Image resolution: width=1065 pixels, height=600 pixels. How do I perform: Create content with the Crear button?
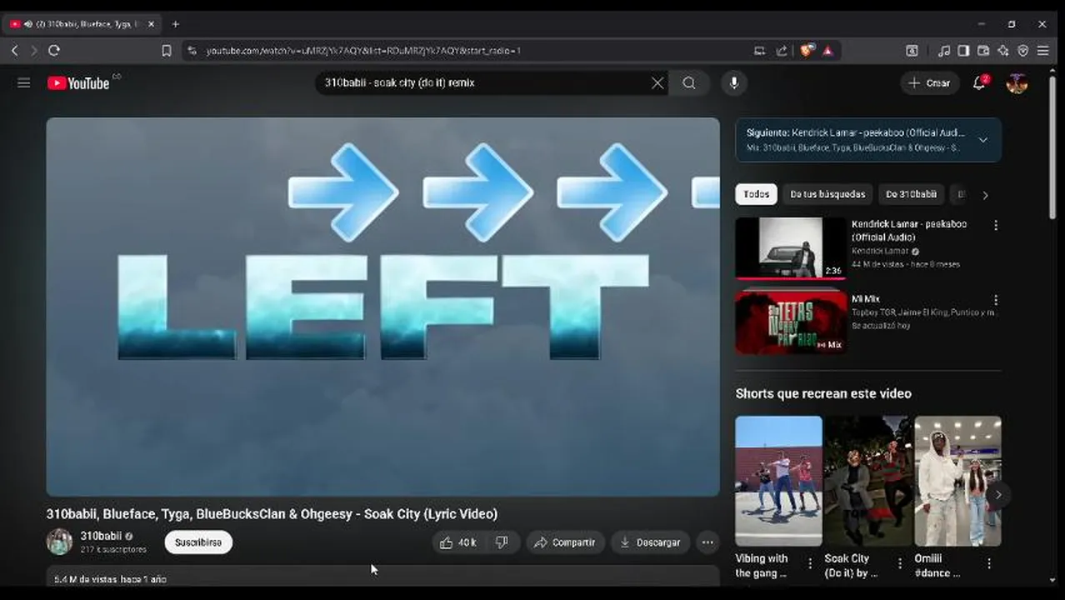[x=929, y=82]
